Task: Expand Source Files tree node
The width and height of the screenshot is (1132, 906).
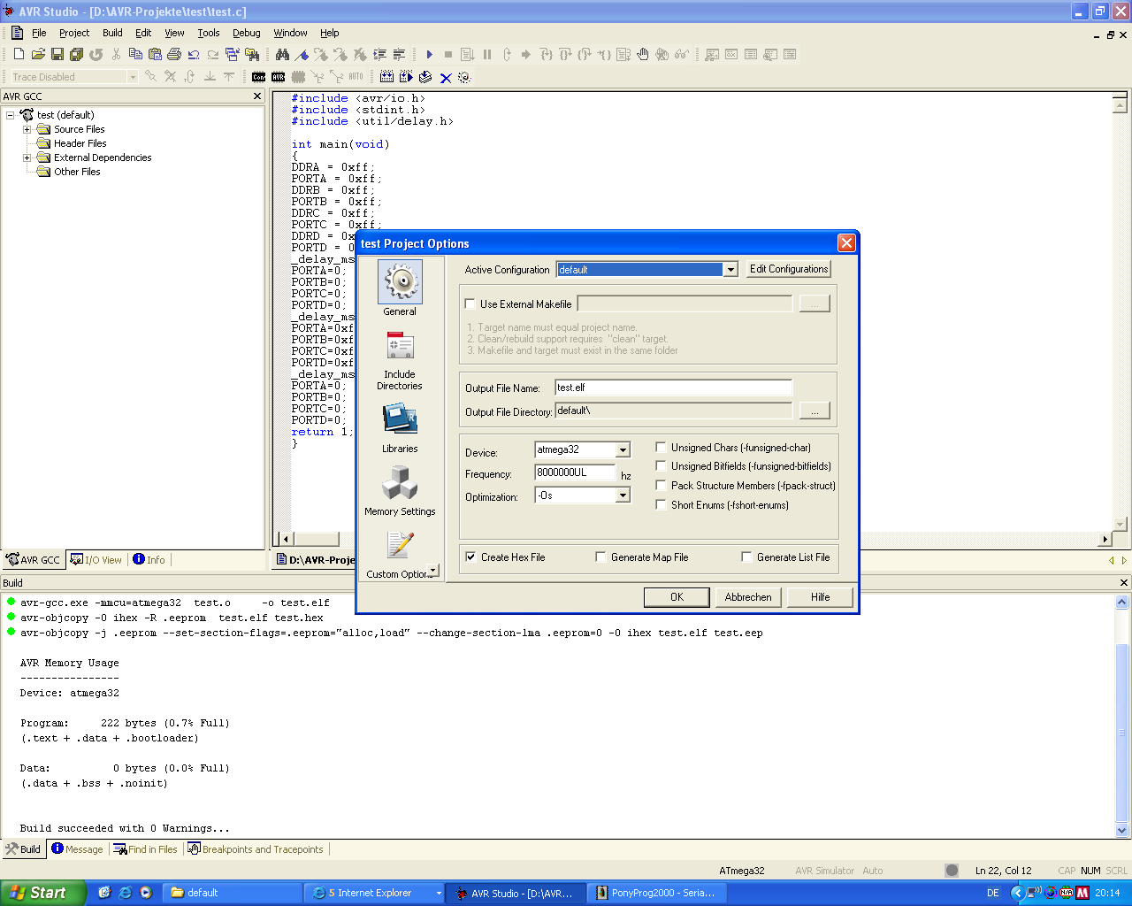Action: click(x=27, y=129)
